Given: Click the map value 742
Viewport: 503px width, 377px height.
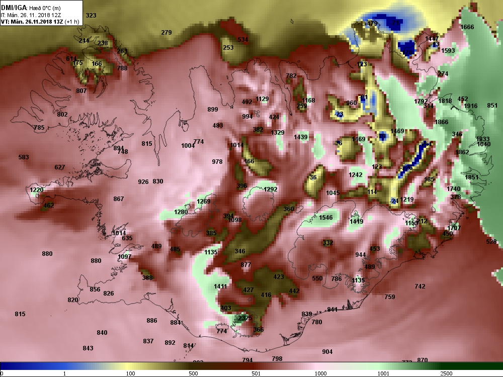Looking at the screenshot, I should [420, 287].
